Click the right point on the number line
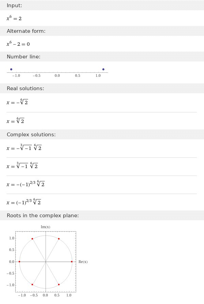Screen dimensions: 204x304 point(103,69)
